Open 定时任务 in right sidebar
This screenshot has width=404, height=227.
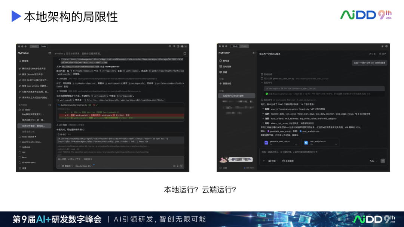coord(225,66)
